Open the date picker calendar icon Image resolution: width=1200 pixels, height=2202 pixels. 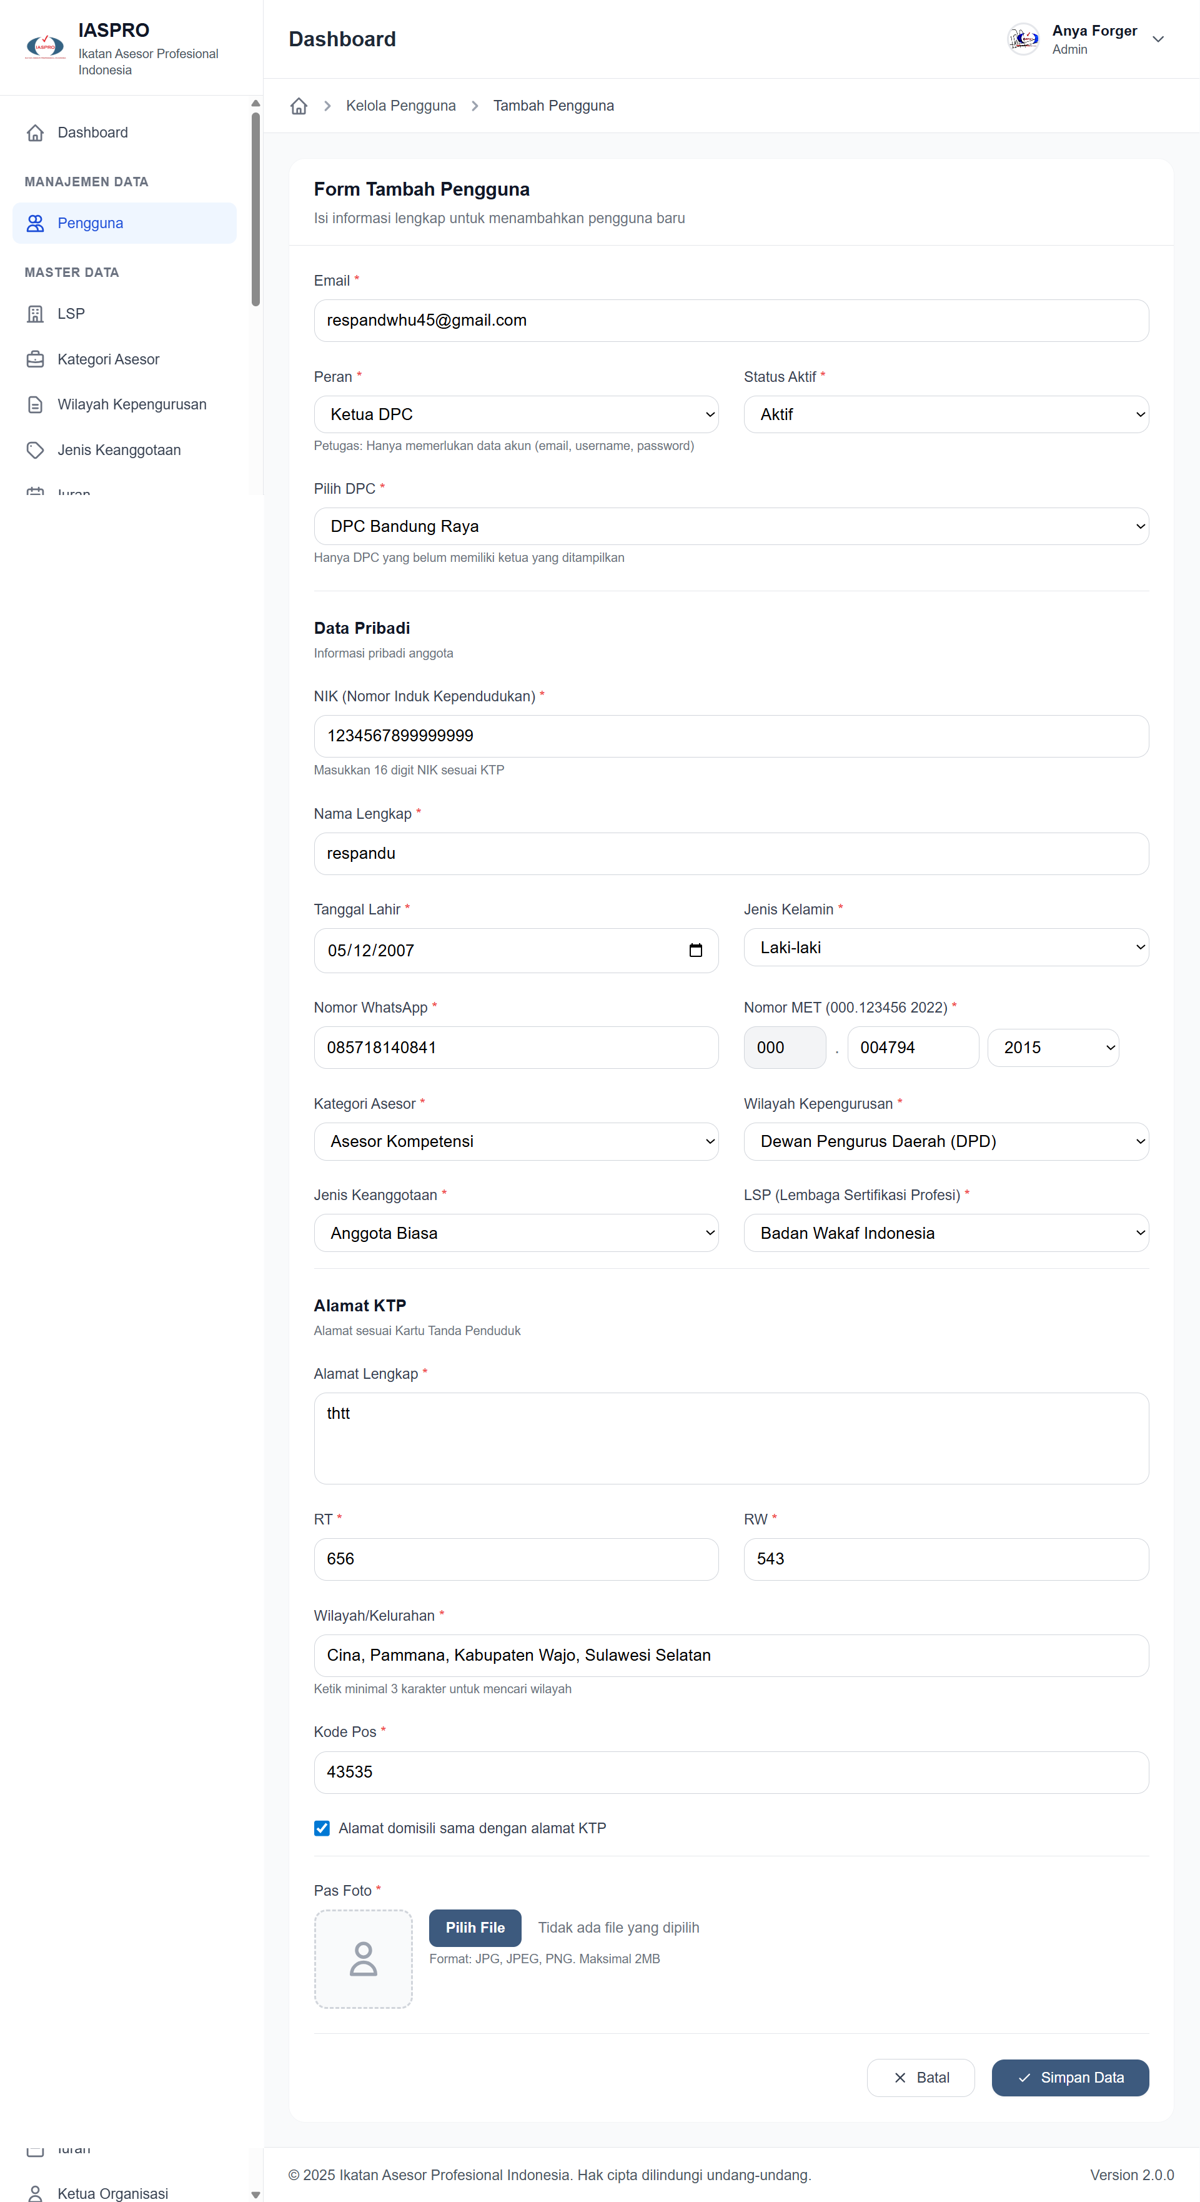tap(696, 949)
